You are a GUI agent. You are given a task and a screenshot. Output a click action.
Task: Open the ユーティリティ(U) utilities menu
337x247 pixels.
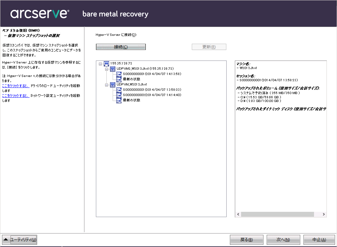pos(20,240)
